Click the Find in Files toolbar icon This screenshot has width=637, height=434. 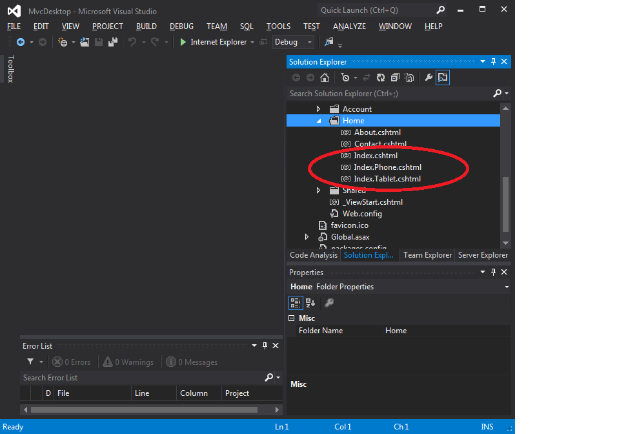329,42
